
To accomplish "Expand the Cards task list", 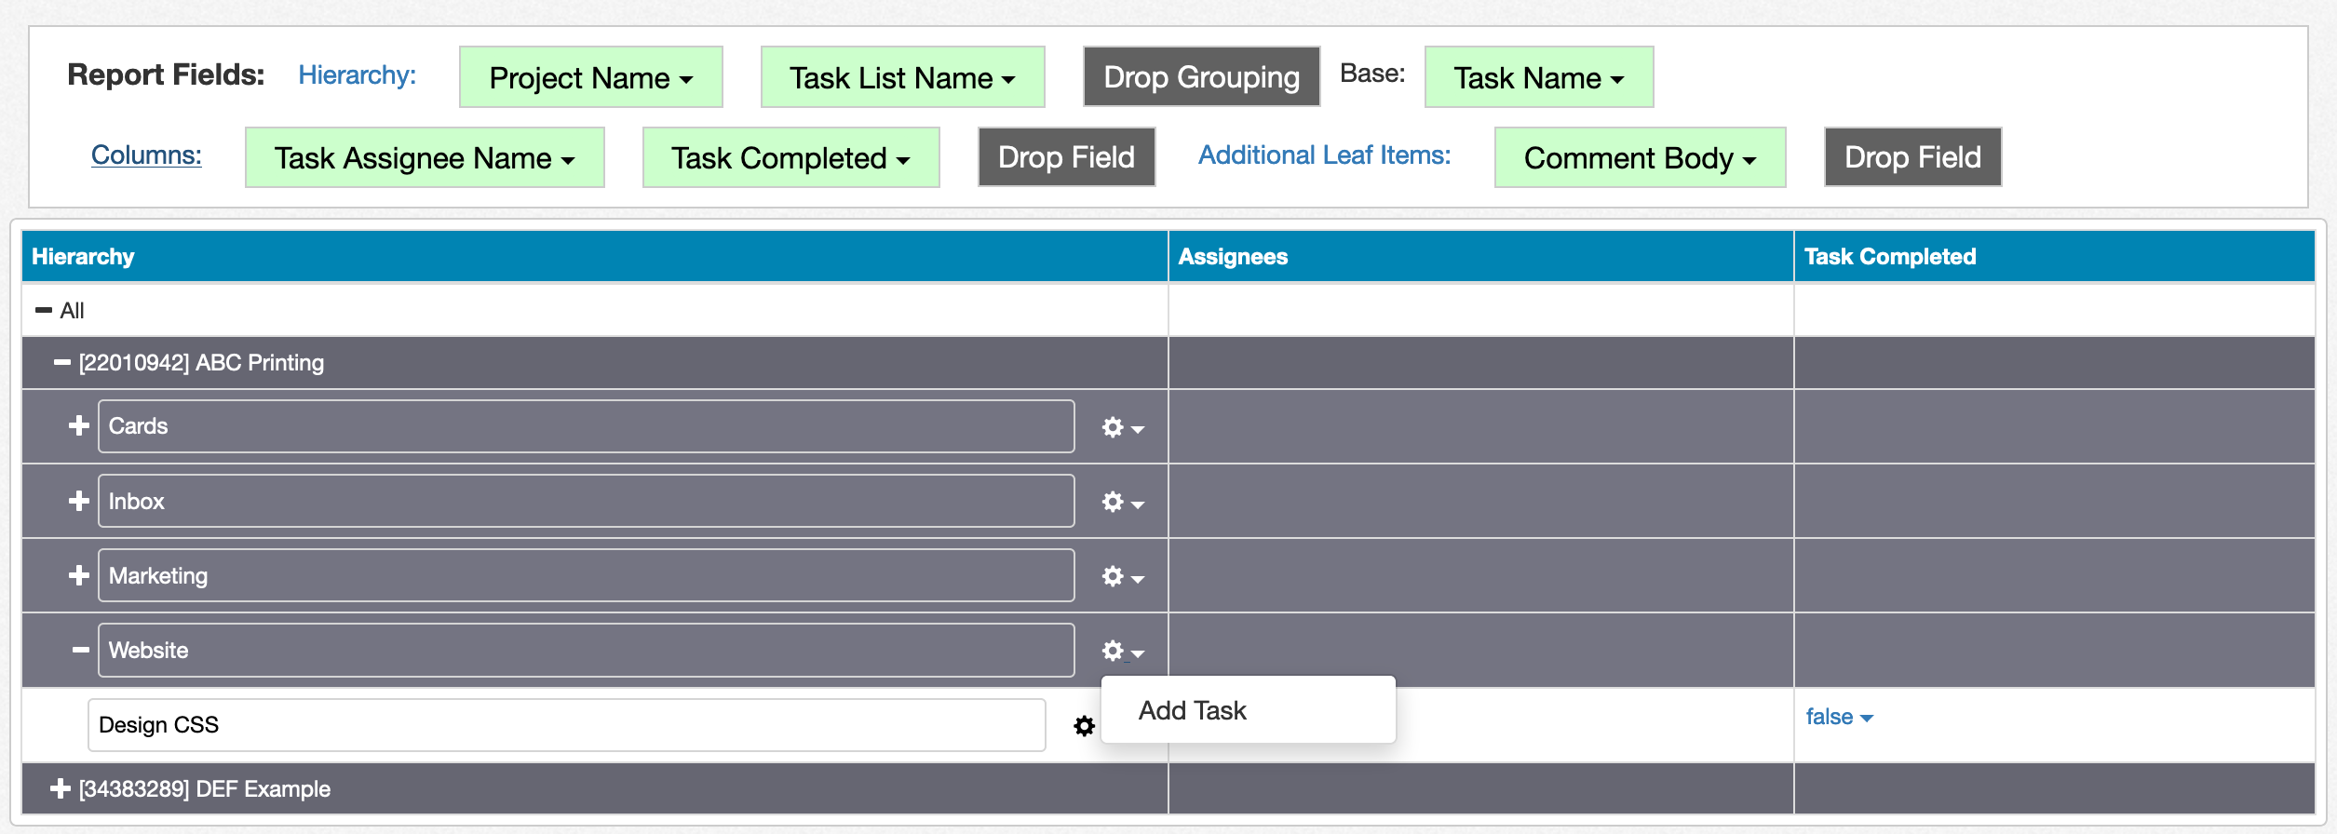I will tap(78, 426).
